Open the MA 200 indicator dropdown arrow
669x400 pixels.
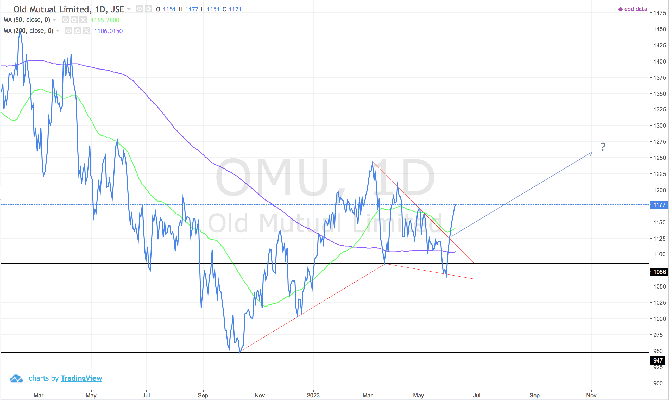click(58, 31)
